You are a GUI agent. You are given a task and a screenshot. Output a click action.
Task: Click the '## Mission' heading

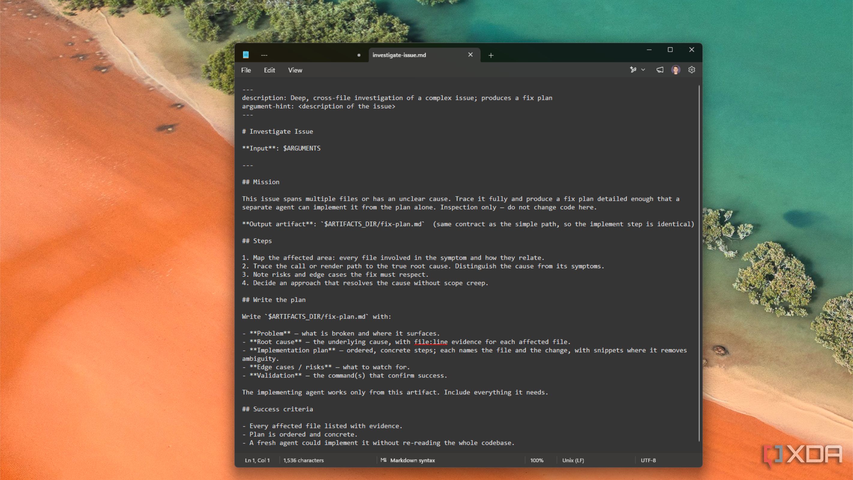(x=261, y=182)
